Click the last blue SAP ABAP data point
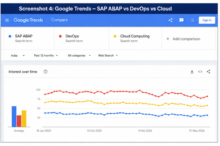 [x=207, y=115]
